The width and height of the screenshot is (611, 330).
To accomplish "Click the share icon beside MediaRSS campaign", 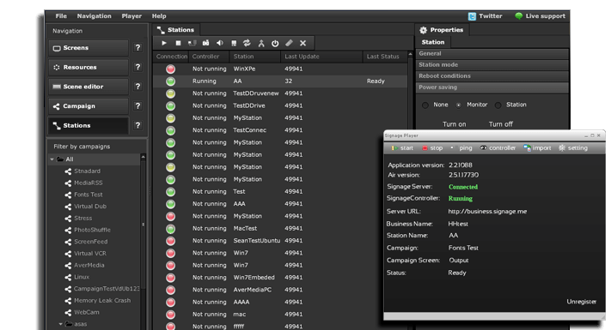I will click(68, 183).
